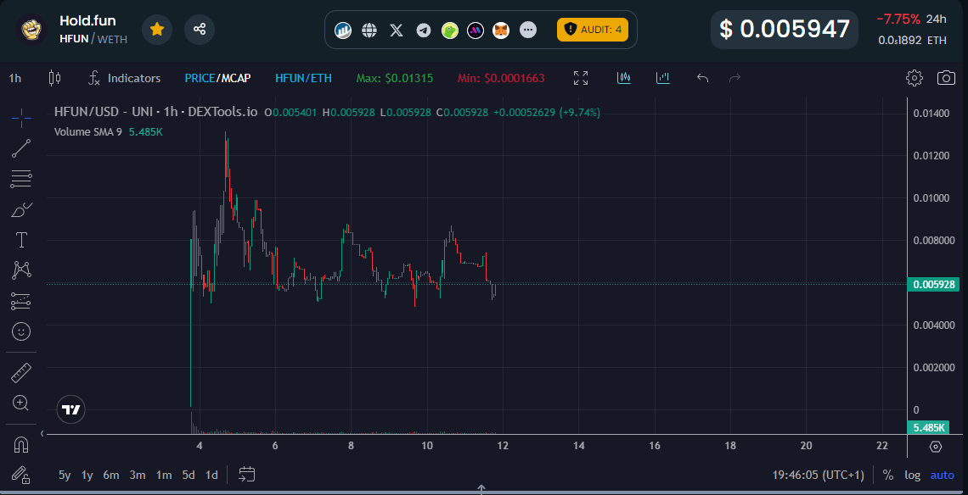This screenshot has width=968, height=495.
Task: Select the XABCD pattern tool
Action: tap(21, 270)
